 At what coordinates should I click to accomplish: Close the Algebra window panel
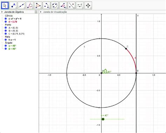(36, 12)
